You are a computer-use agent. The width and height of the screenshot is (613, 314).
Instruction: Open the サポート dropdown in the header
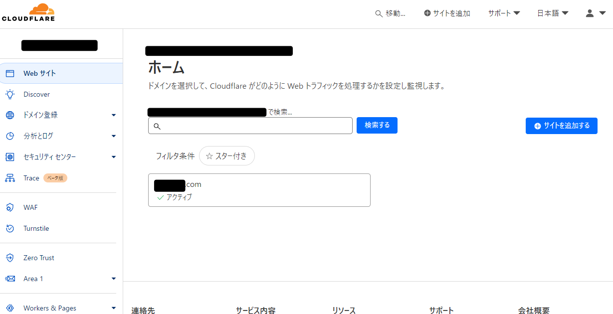(504, 13)
